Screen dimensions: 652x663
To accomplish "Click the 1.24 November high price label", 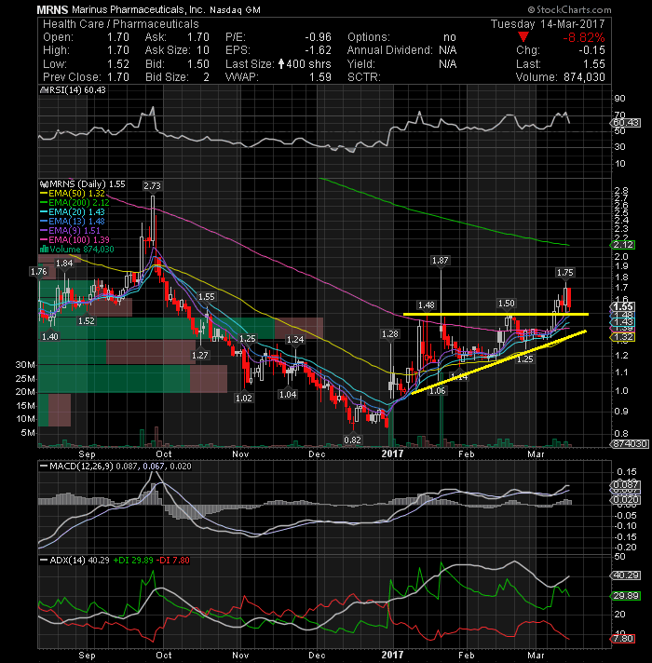I will [295, 340].
